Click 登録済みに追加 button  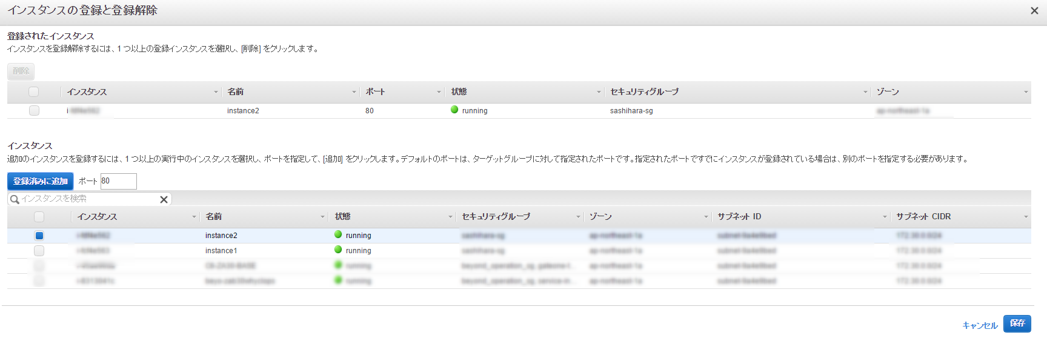click(x=40, y=181)
